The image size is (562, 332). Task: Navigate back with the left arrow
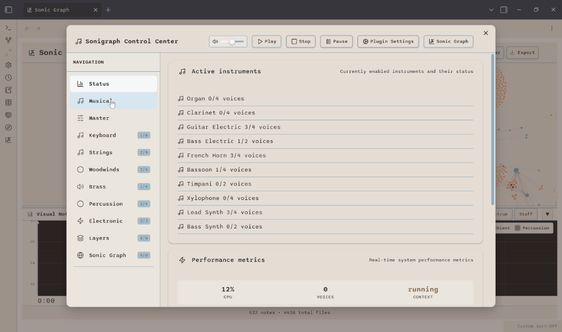click(27, 28)
